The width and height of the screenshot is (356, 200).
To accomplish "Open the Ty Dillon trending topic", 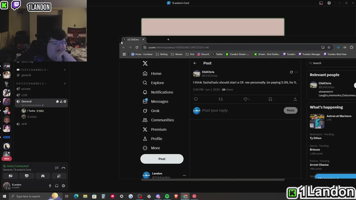I will pyautogui.click(x=316, y=138).
